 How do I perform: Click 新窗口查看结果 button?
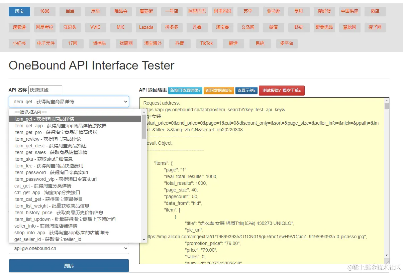185,91
